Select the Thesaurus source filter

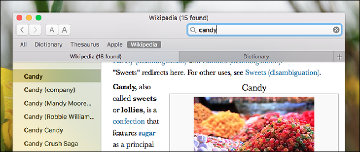click(85, 44)
